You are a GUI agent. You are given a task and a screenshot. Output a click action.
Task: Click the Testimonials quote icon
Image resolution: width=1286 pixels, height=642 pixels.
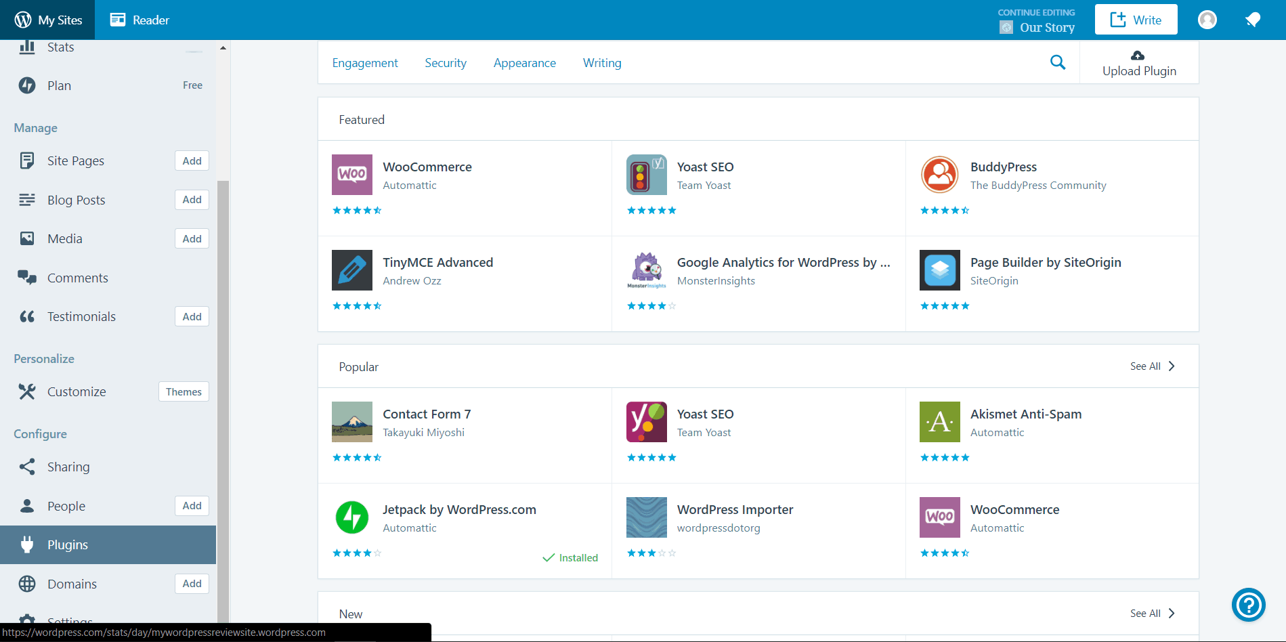tap(26, 316)
